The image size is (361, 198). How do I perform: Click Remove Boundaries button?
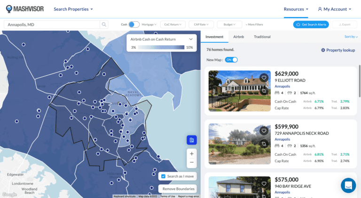[x=178, y=189]
